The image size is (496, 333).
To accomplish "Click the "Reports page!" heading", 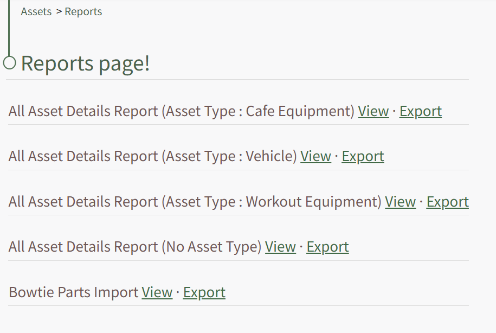I will tap(85, 63).
